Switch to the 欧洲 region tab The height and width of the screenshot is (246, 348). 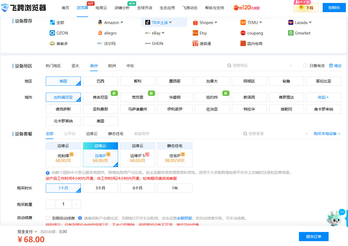click(x=112, y=65)
